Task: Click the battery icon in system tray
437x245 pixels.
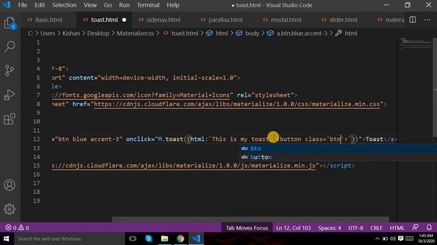Action: click(385, 239)
